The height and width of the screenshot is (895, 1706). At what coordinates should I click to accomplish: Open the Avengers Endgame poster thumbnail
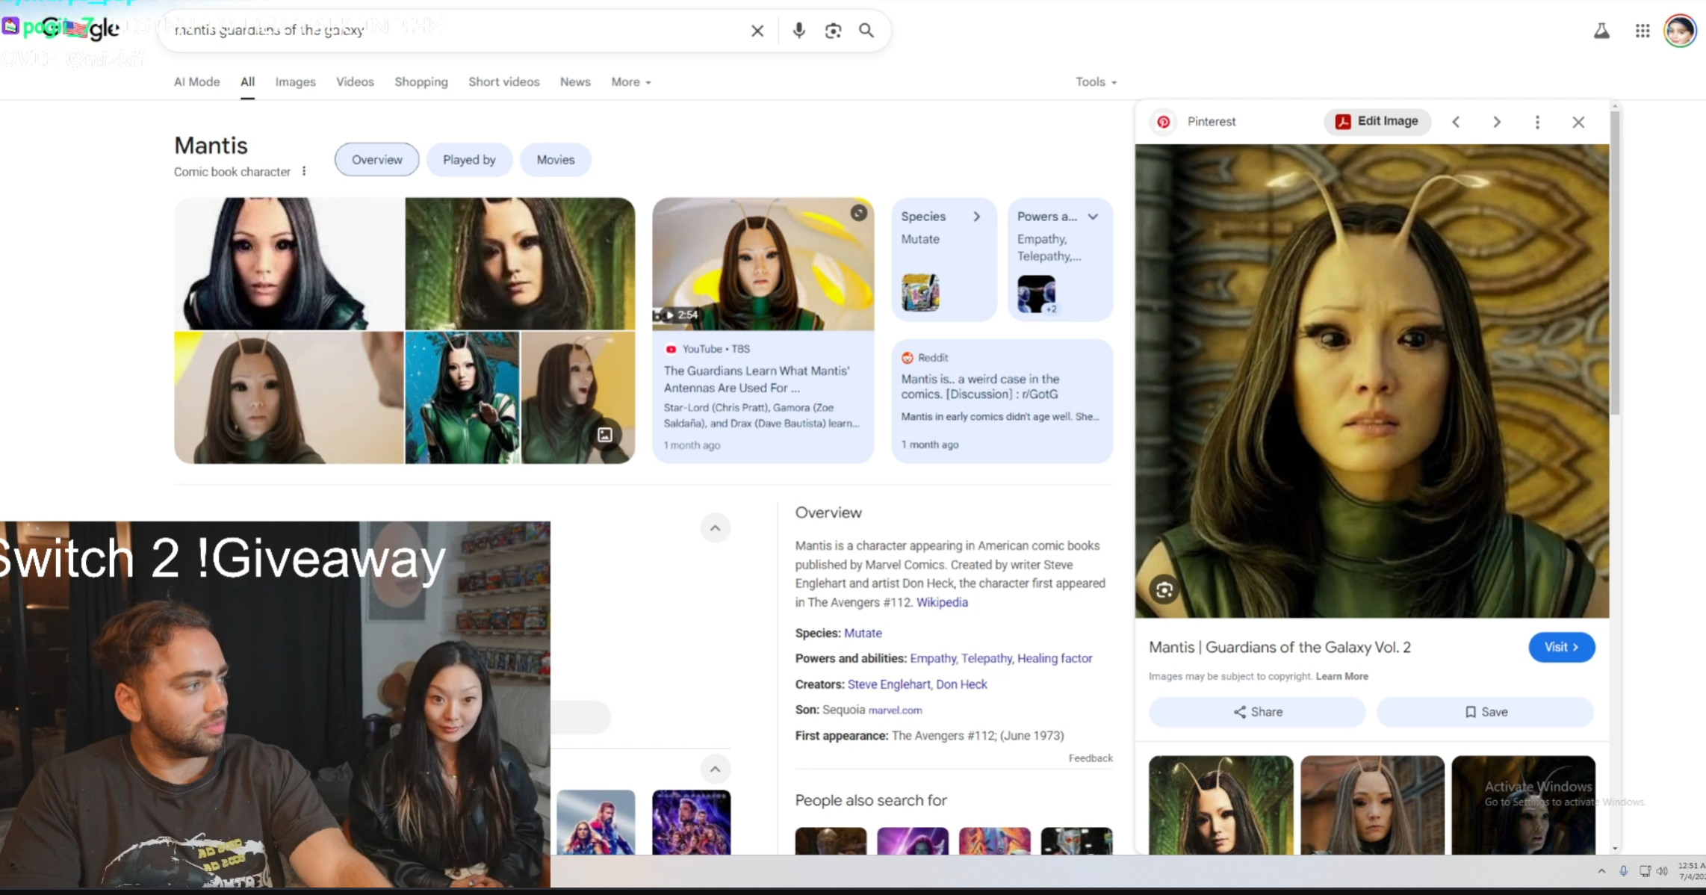(x=691, y=822)
